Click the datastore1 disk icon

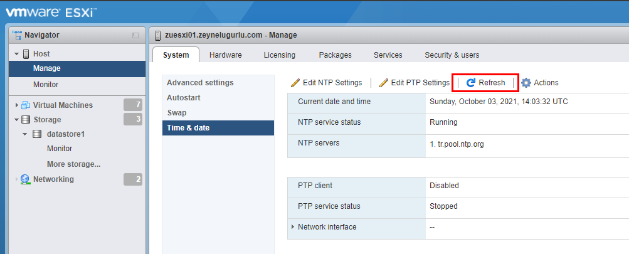(x=37, y=134)
